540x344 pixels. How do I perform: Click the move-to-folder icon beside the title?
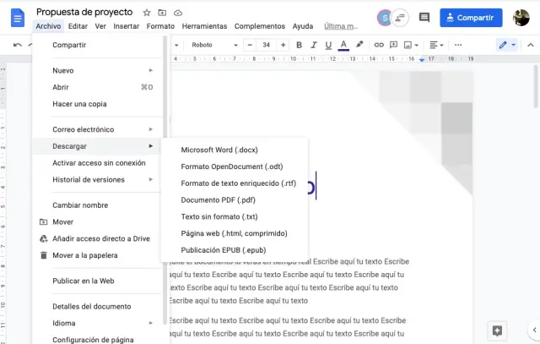click(x=163, y=13)
